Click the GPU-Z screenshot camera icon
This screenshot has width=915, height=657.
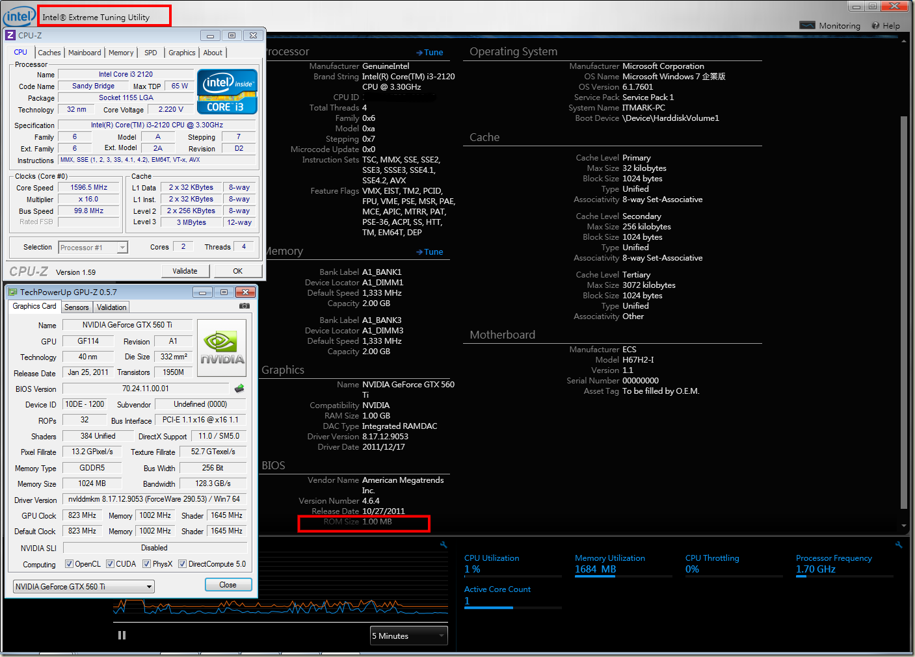click(x=244, y=305)
